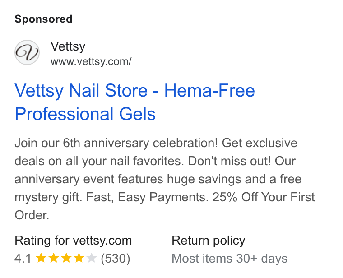The width and height of the screenshot is (343, 278).
Task: Click the Vettsy circular logo icon
Action: 27,52
